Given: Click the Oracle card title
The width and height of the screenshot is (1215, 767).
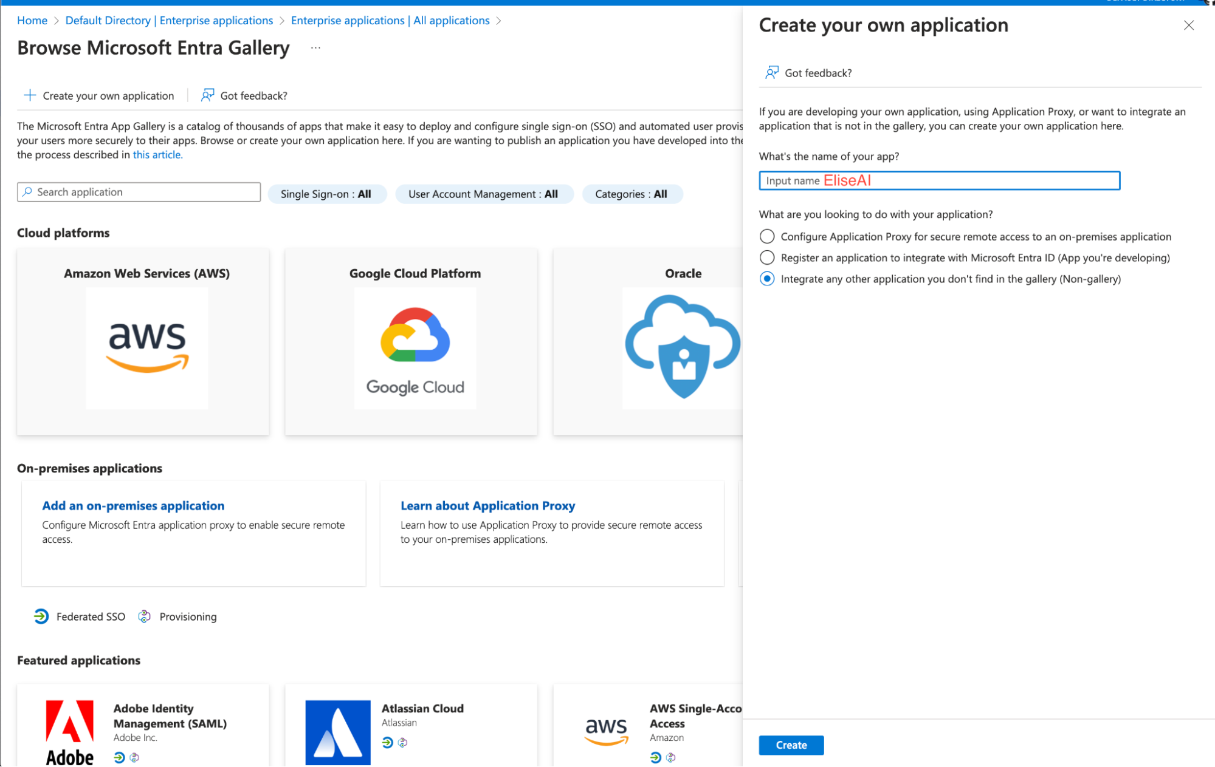Looking at the screenshot, I should pos(683,273).
